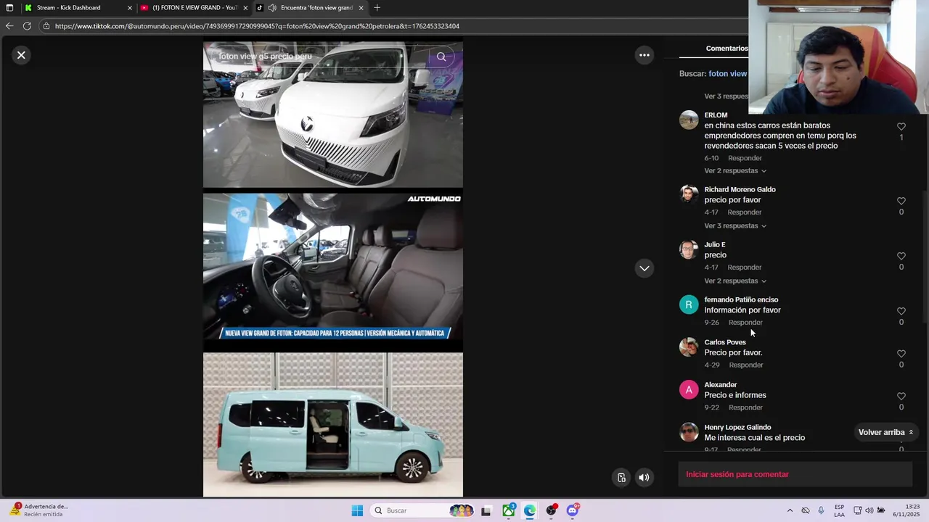Screen dimensions: 929x522
Task: Open fernando Patiño enciso's avatar
Action: tap(689, 304)
